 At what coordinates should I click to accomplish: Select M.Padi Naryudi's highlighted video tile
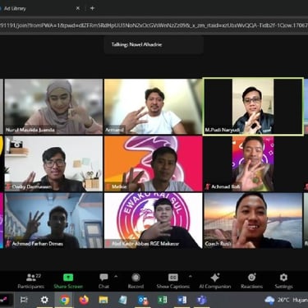click(x=253, y=107)
